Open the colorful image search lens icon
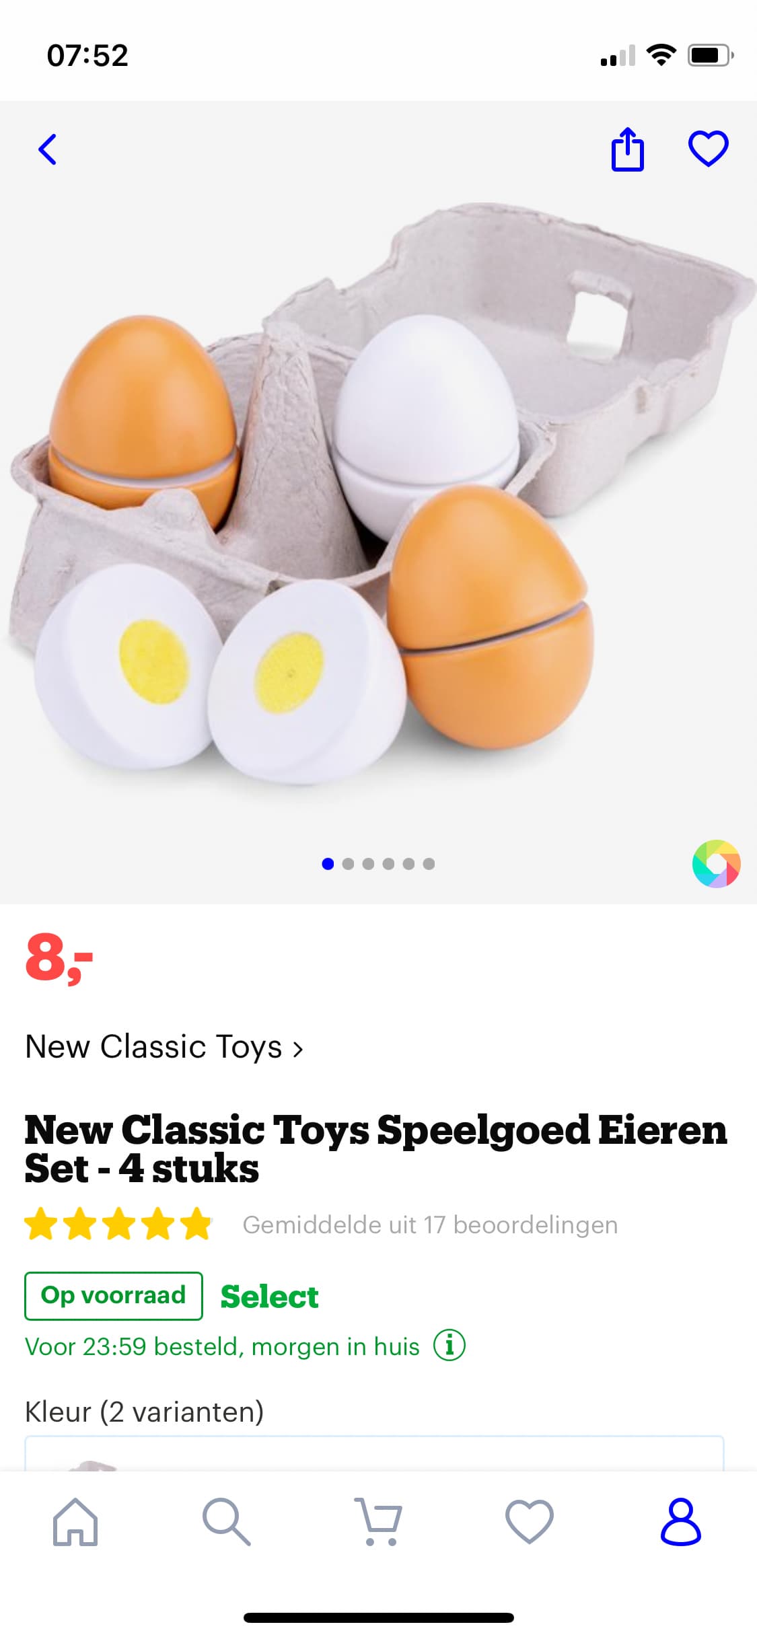This screenshot has height=1639, width=757. (716, 864)
